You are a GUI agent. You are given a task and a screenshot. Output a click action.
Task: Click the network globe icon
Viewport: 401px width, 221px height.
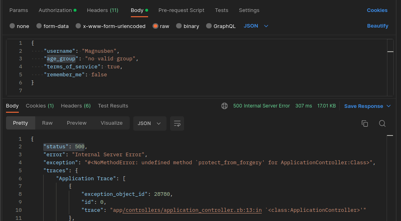pos(225,106)
